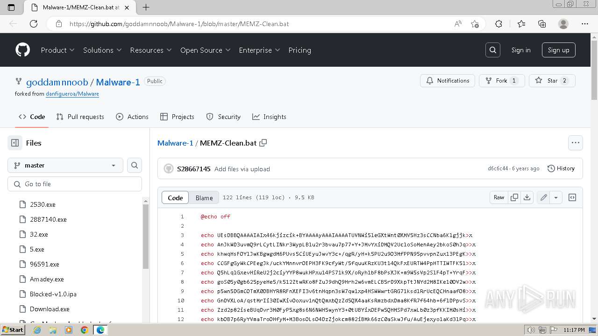
Task: Copy the MEMZ-Clean.bat path icon
Action: [263, 143]
